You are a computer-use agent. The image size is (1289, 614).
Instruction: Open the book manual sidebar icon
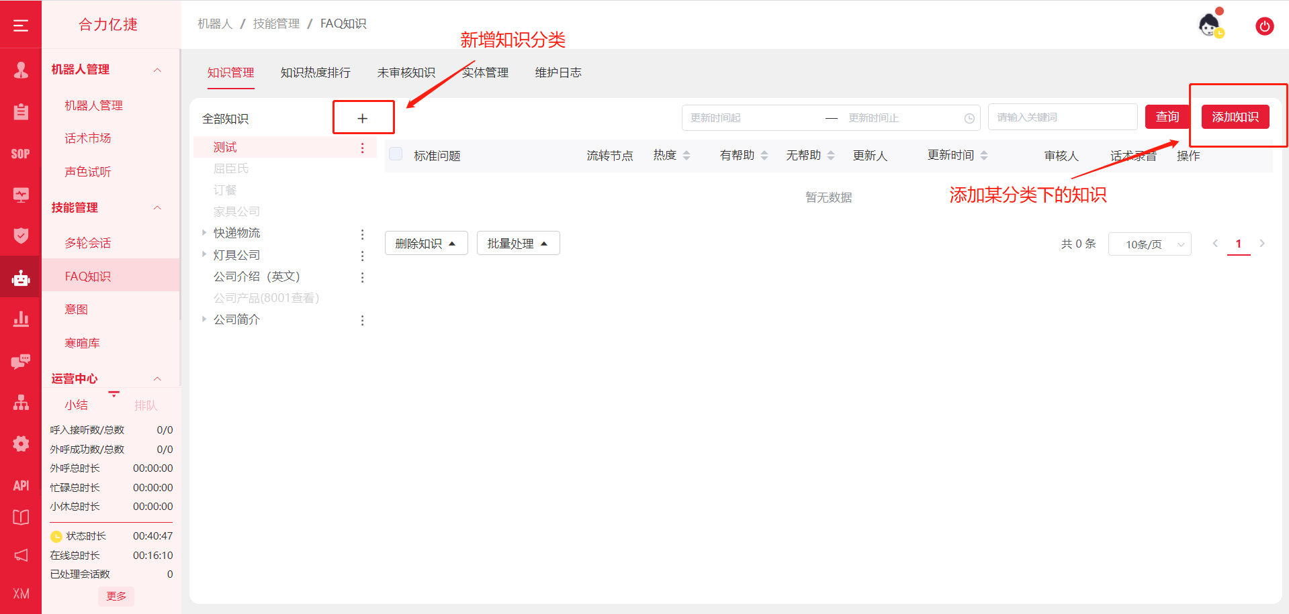tap(21, 517)
